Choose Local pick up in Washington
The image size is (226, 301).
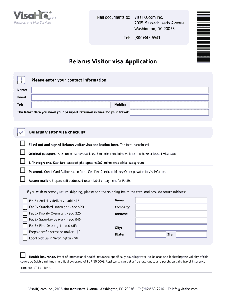[25, 238]
